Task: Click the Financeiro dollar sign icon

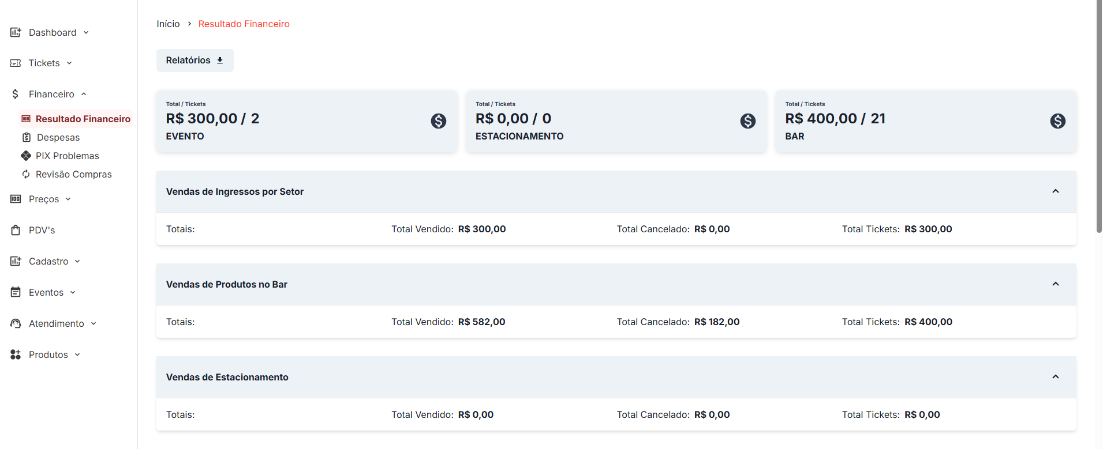Action: [16, 94]
